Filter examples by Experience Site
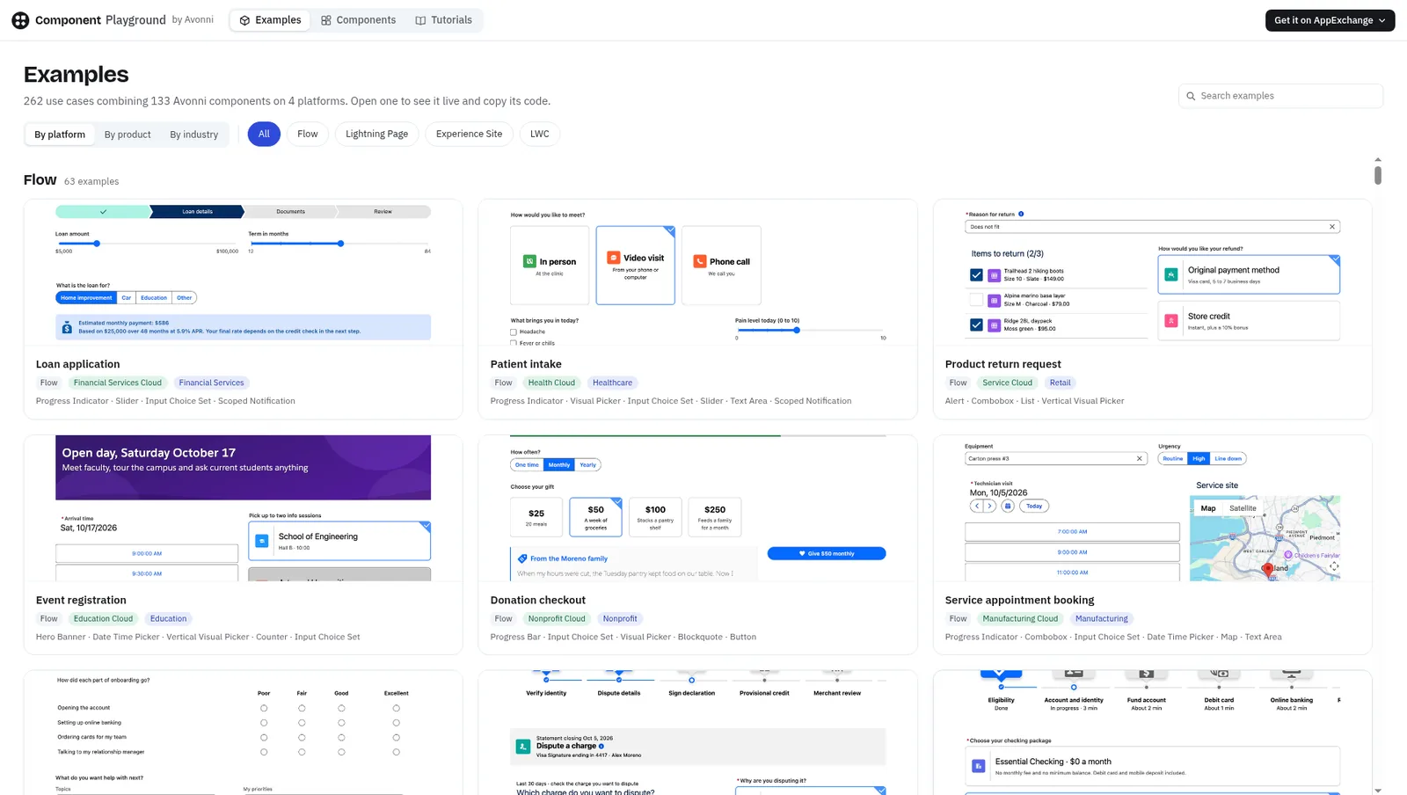This screenshot has height=795, width=1407. coord(469,134)
